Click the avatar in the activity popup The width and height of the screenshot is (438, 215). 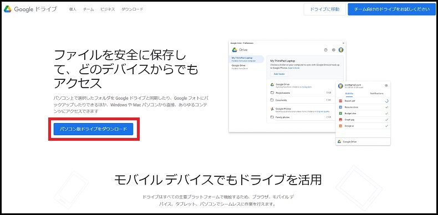[340, 86]
